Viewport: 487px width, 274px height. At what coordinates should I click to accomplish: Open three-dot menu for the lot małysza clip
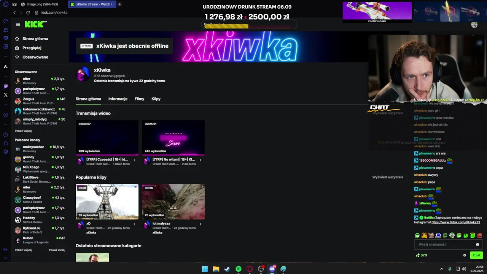tap(200, 224)
